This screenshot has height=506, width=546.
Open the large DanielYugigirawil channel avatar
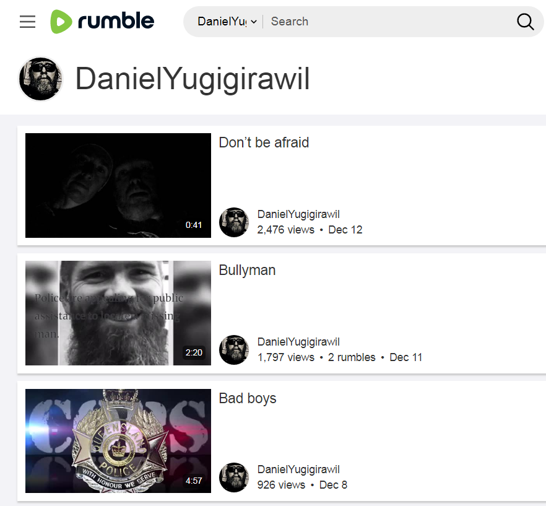pyautogui.click(x=41, y=79)
